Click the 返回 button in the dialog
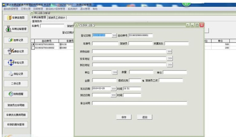This screenshot has height=137, width=236. (145, 117)
